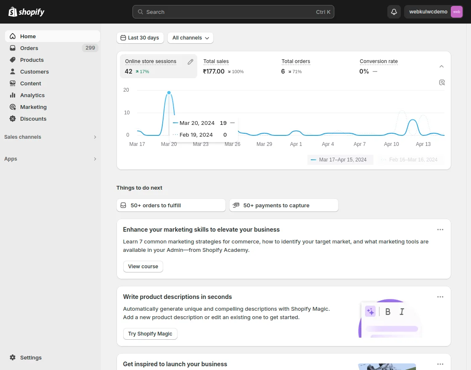
Task: Go to Home in sidebar
Action: (53, 36)
